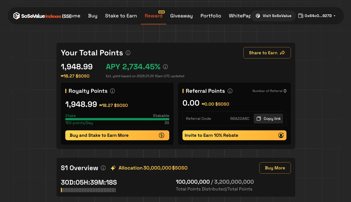Click the 15X points/Day label
This screenshot has height=202, width=351.
tap(79, 123)
